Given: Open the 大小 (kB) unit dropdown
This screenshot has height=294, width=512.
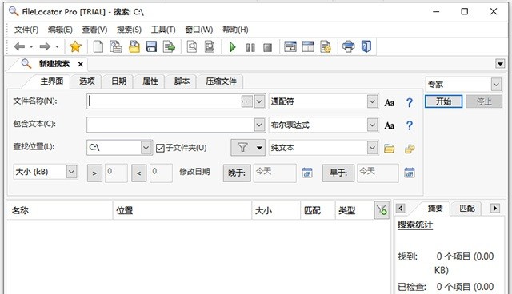Looking at the screenshot, I should [x=71, y=172].
